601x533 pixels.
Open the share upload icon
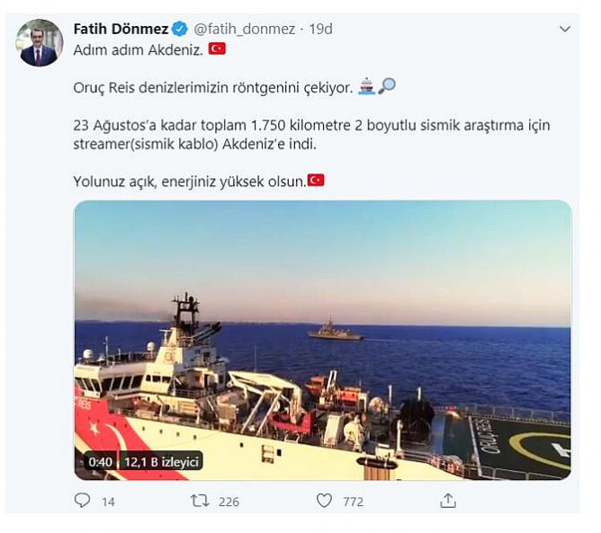click(448, 500)
